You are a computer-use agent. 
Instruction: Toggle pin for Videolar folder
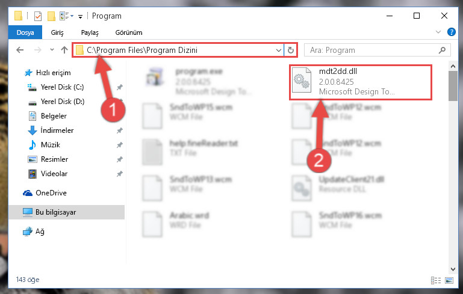click(x=120, y=174)
